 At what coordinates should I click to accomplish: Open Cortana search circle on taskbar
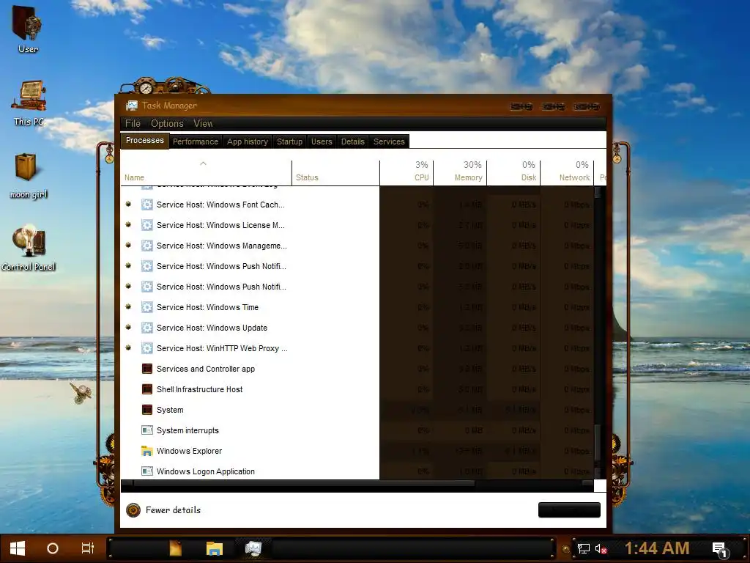tap(53, 548)
